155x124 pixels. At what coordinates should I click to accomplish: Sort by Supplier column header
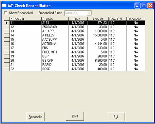[55, 19]
